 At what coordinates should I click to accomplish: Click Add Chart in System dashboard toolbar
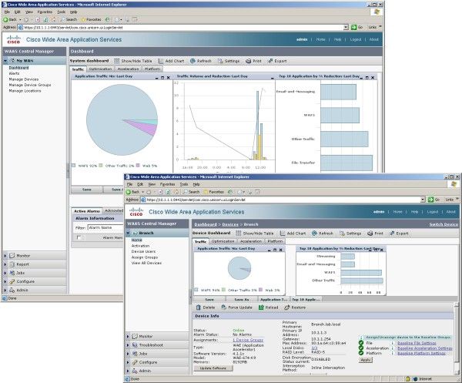click(x=171, y=61)
